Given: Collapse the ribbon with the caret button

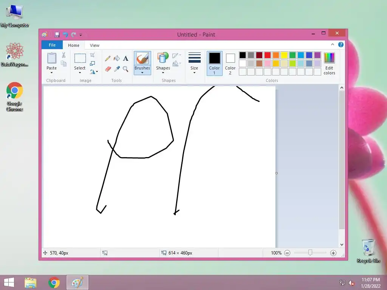Looking at the screenshot, I should click(x=333, y=45).
